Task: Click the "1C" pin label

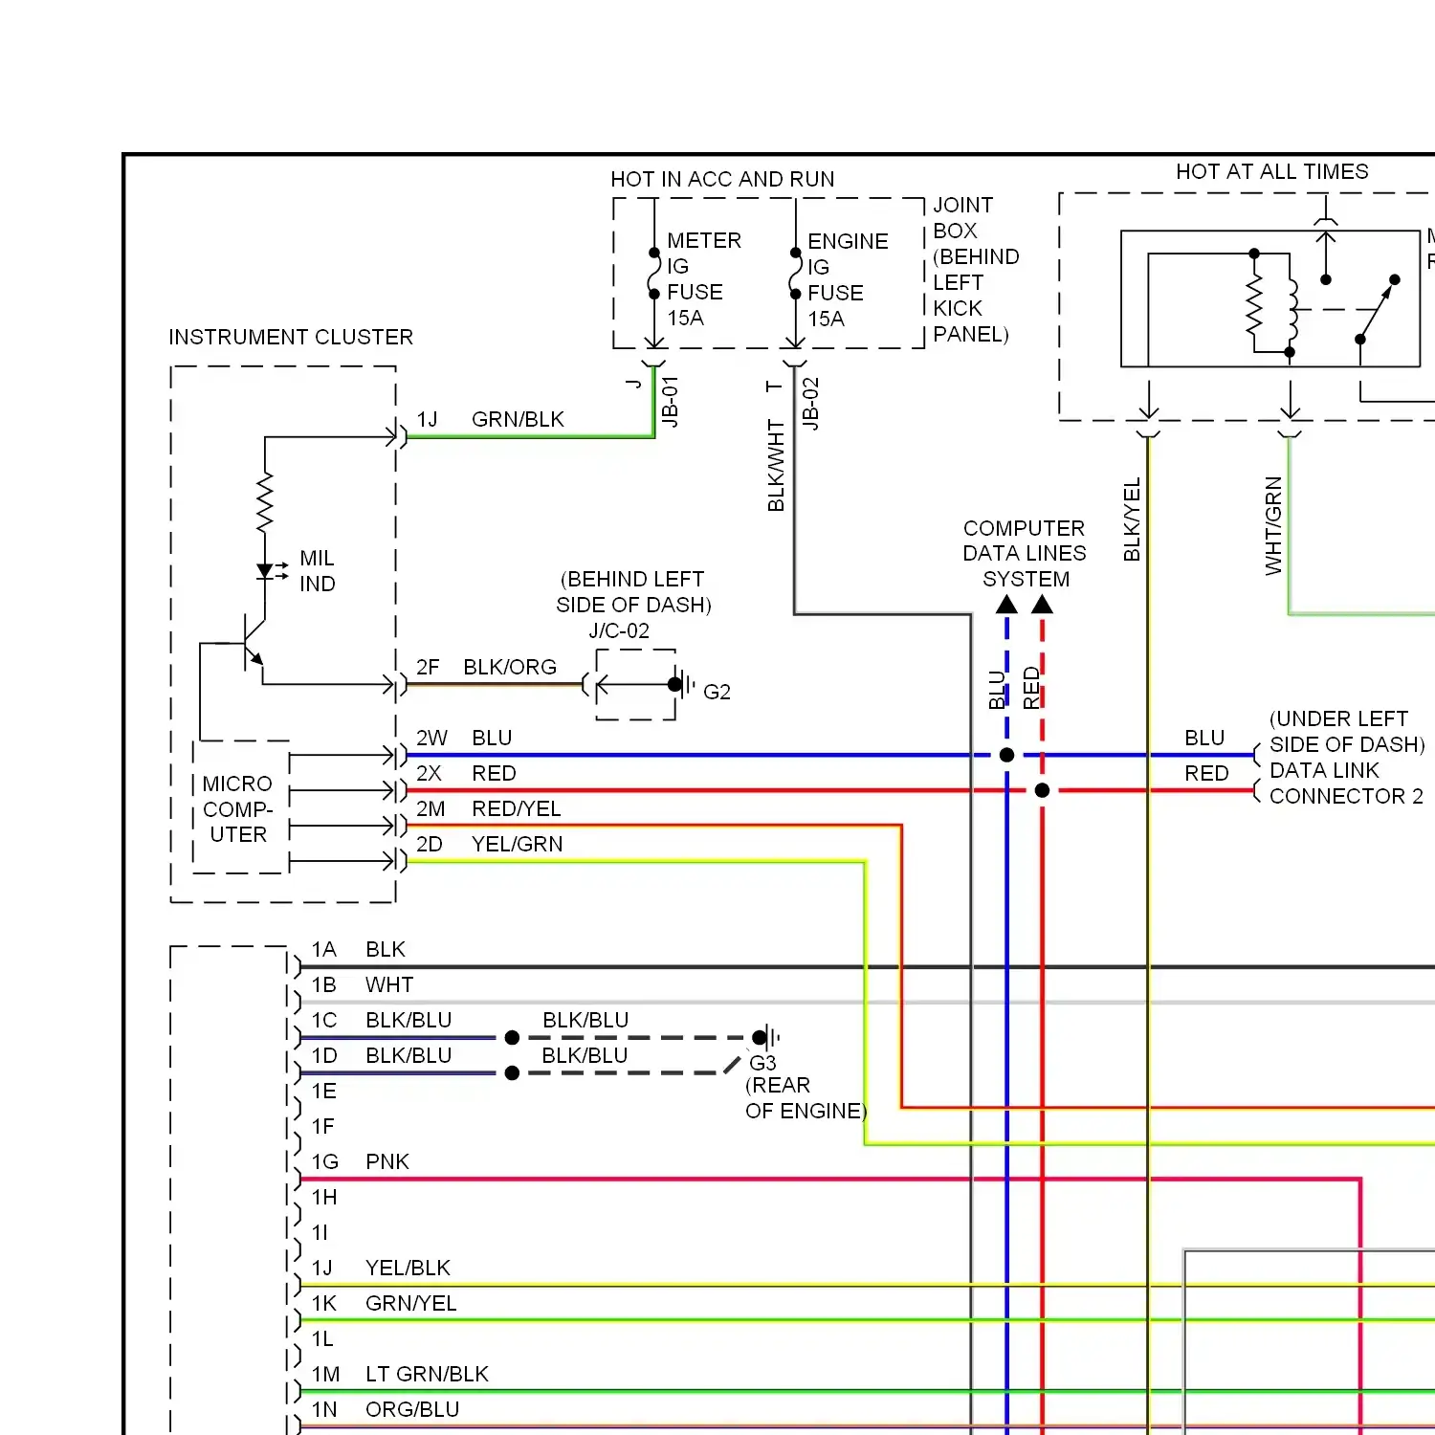Action: [x=324, y=1020]
